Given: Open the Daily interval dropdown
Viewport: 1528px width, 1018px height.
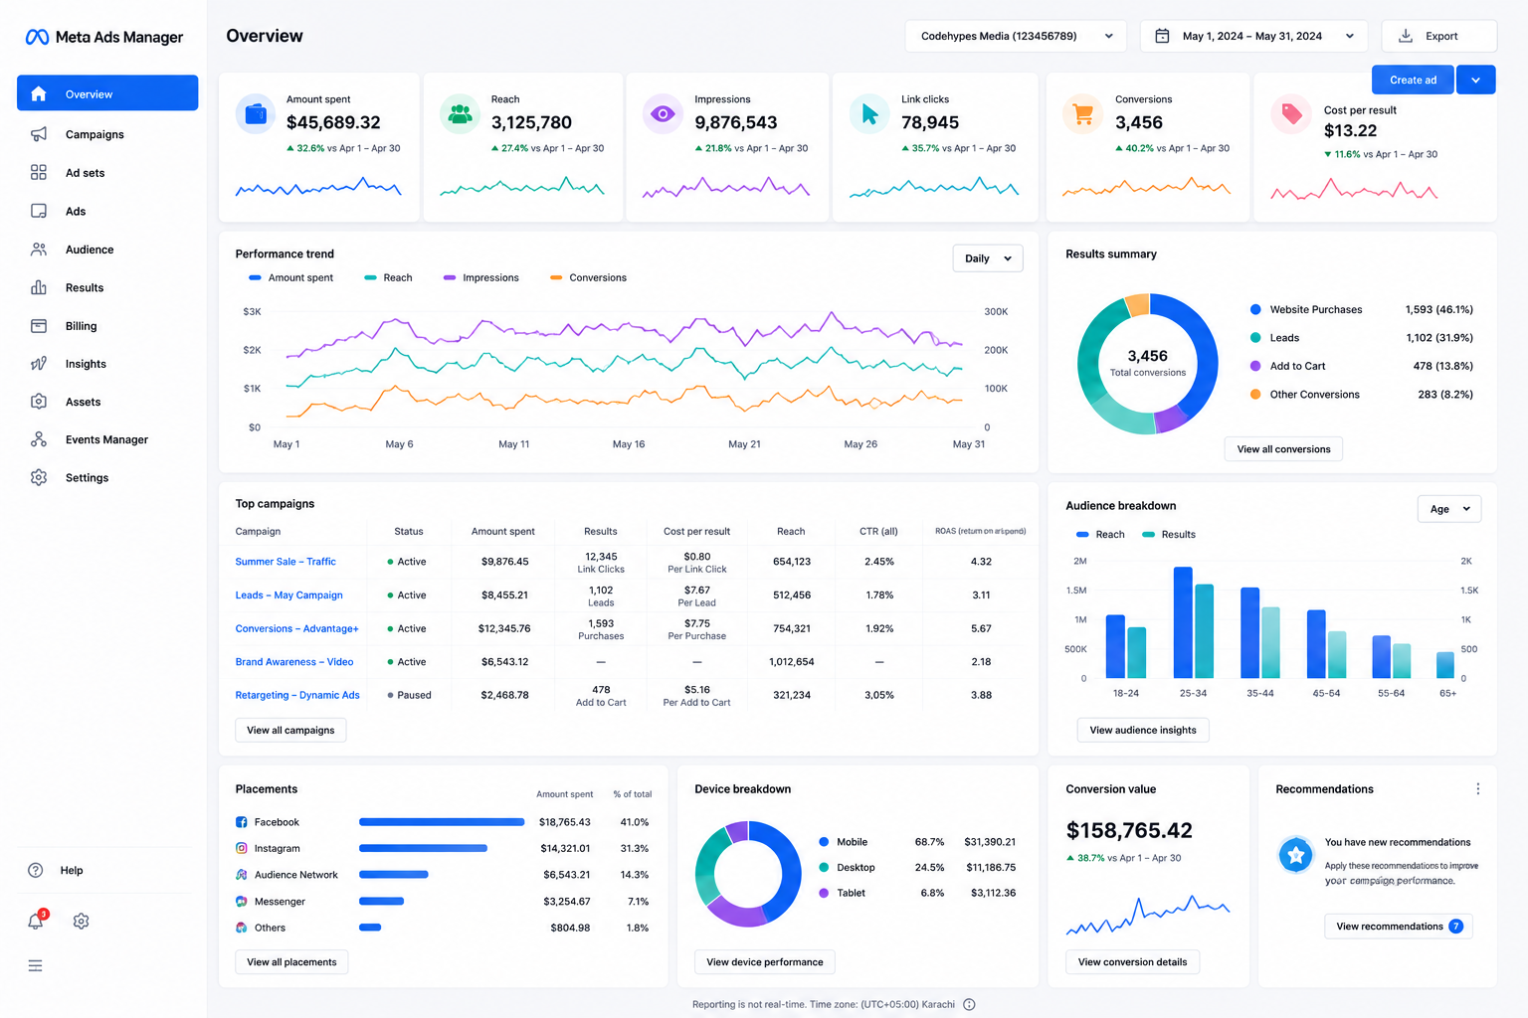Looking at the screenshot, I should (x=988, y=258).
